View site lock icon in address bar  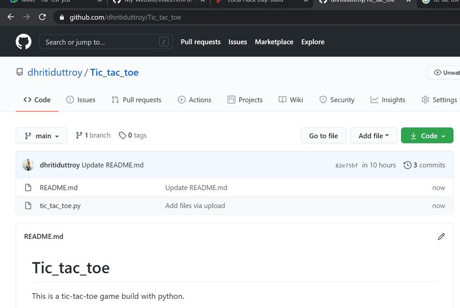coord(62,17)
